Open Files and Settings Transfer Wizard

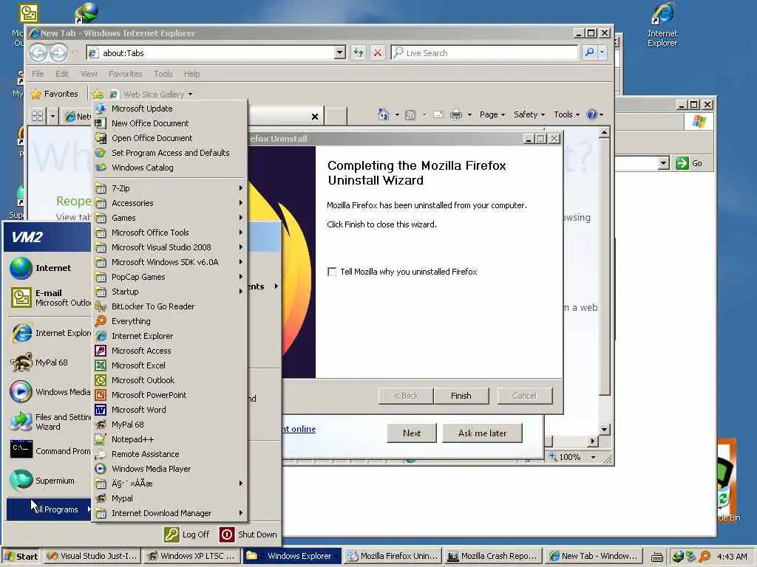[50, 422]
